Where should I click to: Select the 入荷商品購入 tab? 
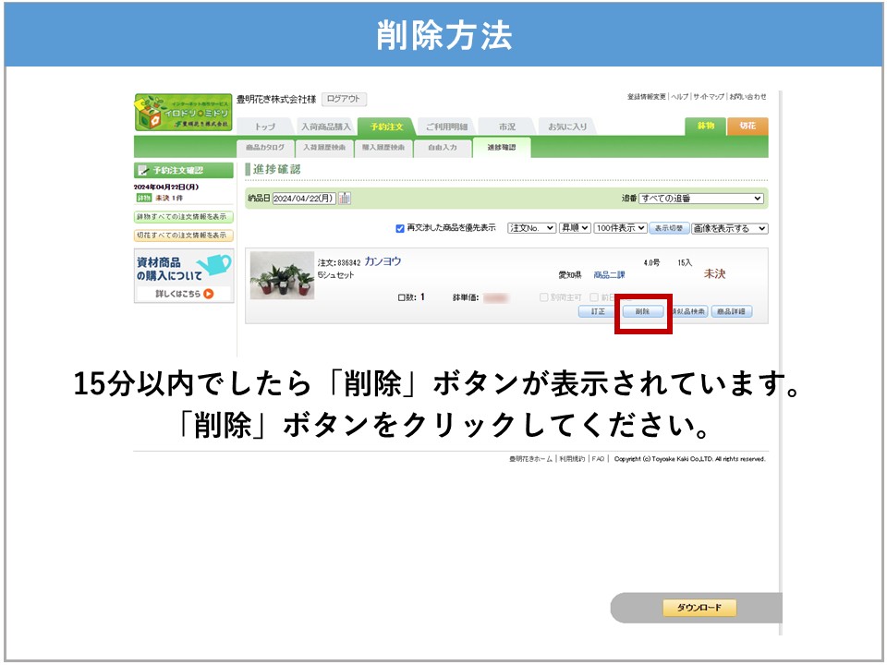click(325, 127)
